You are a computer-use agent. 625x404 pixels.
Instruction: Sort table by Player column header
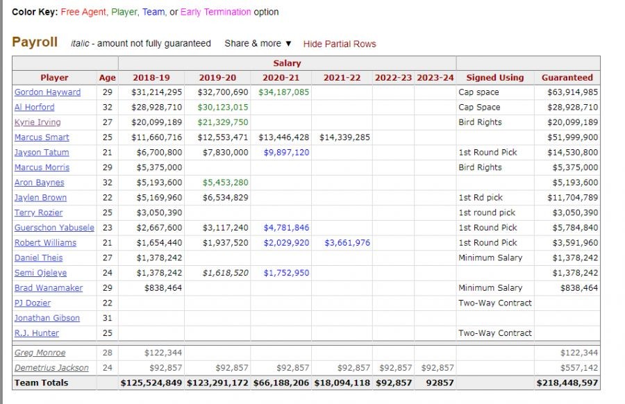(x=54, y=78)
